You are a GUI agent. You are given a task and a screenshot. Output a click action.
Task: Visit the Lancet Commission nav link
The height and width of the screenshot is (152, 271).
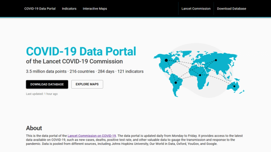pyautogui.click(x=196, y=8)
